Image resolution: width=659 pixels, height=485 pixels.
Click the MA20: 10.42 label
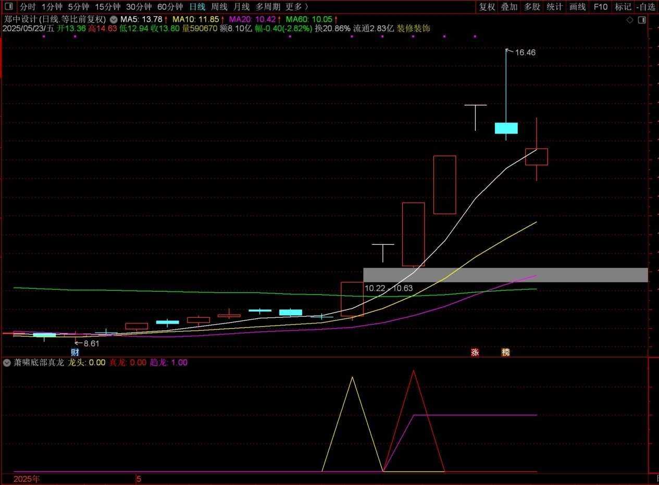pos(252,19)
